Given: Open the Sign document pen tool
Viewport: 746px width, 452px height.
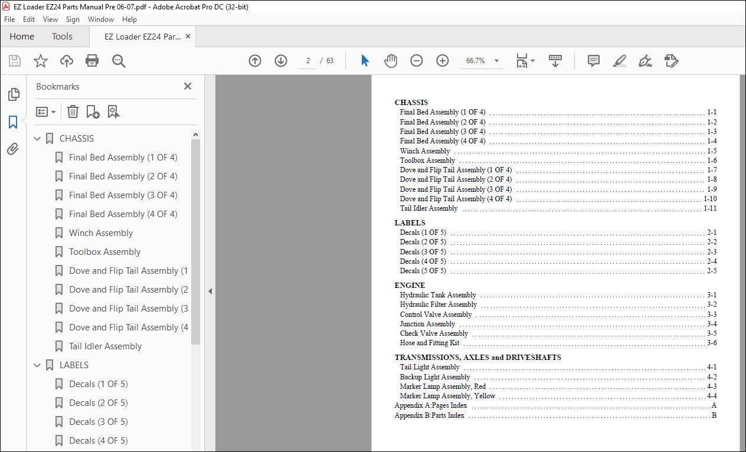Looking at the screenshot, I should (645, 61).
